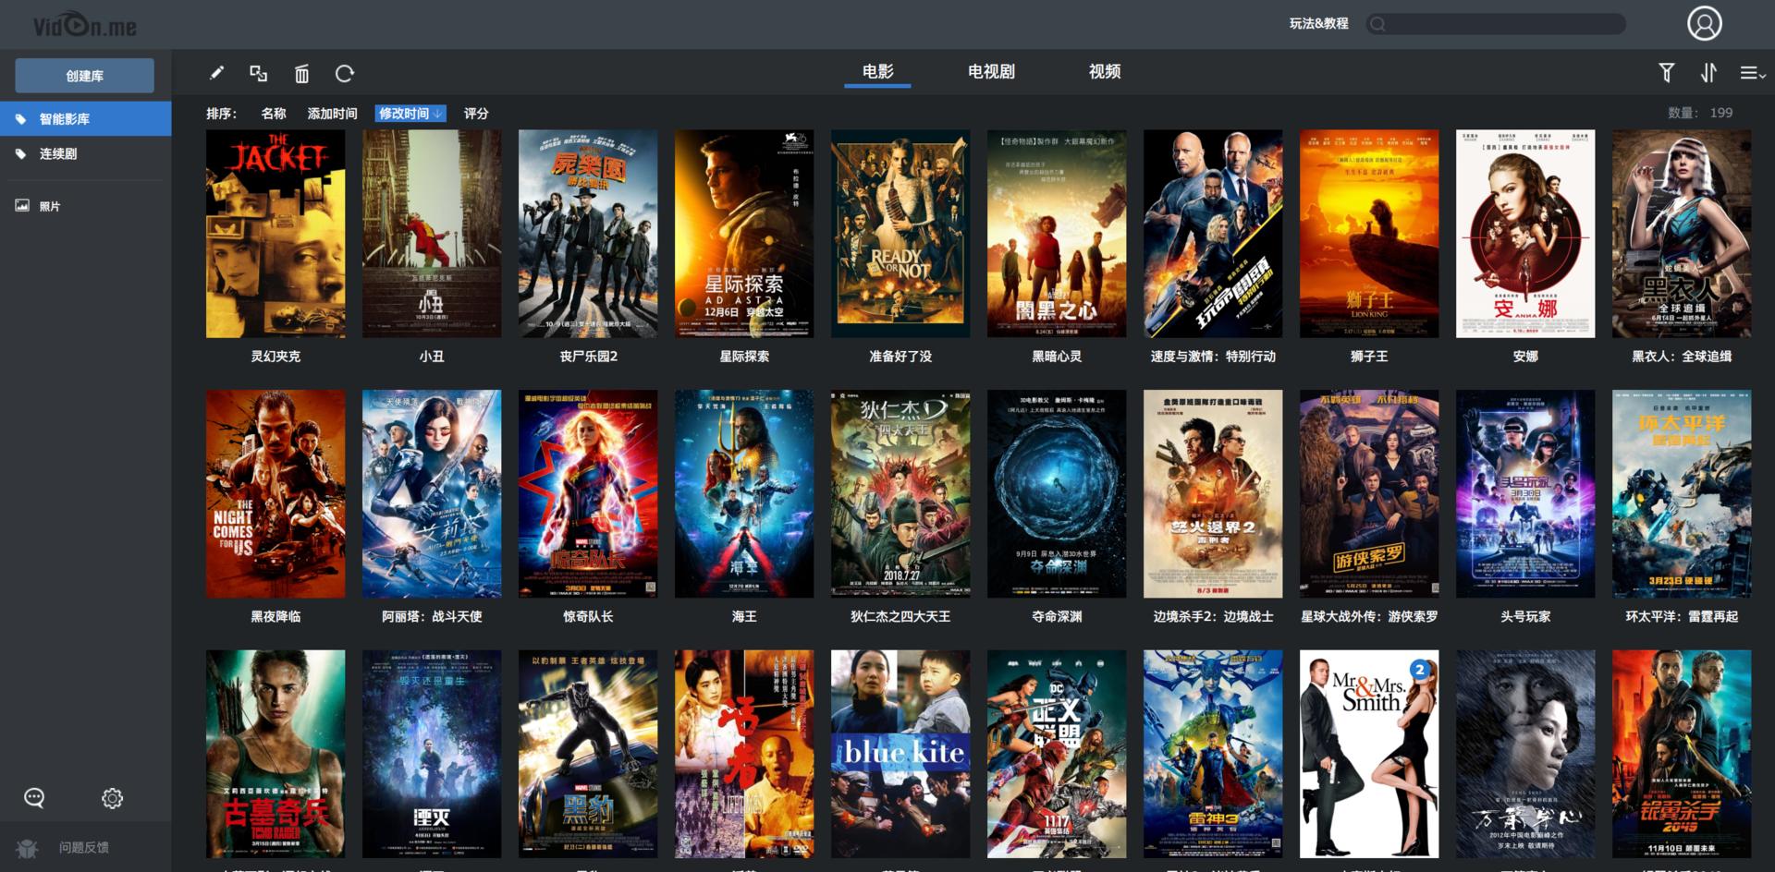Viewport: 1775px width, 872px height.
Task: Select 智能影库 in the sidebar
Action: coord(85,119)
